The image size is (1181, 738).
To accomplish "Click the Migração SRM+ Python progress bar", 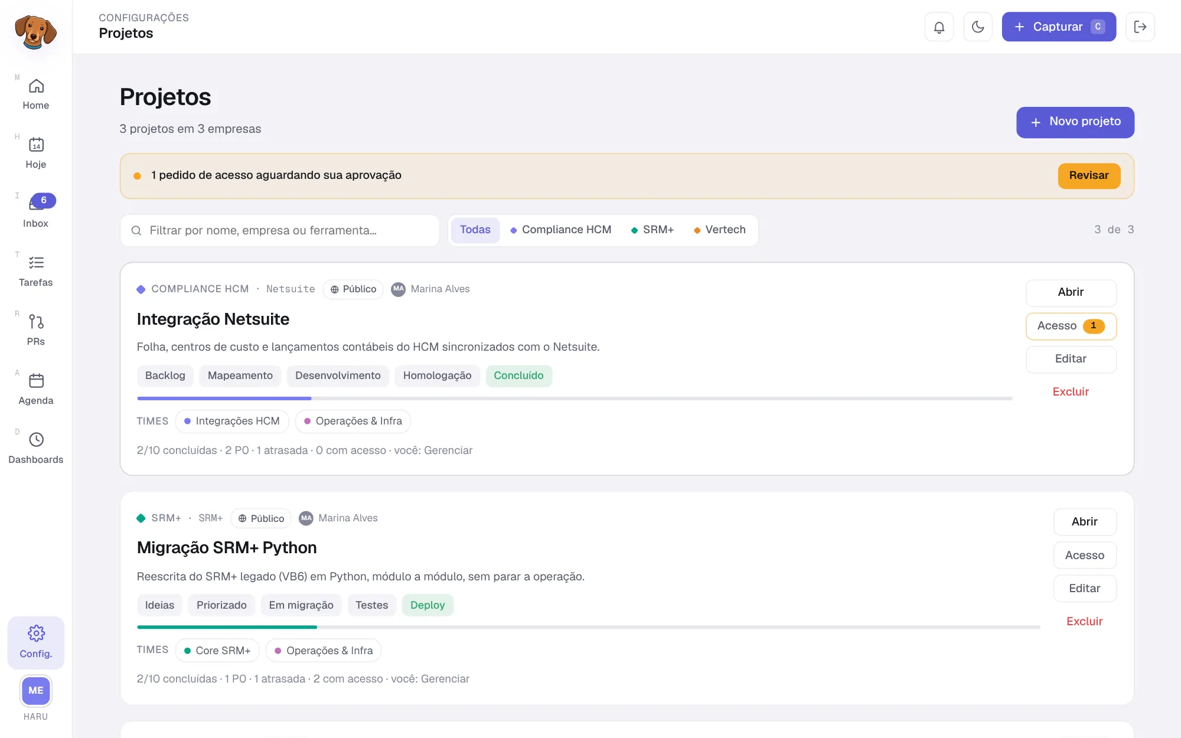I will tap(588, 627).
